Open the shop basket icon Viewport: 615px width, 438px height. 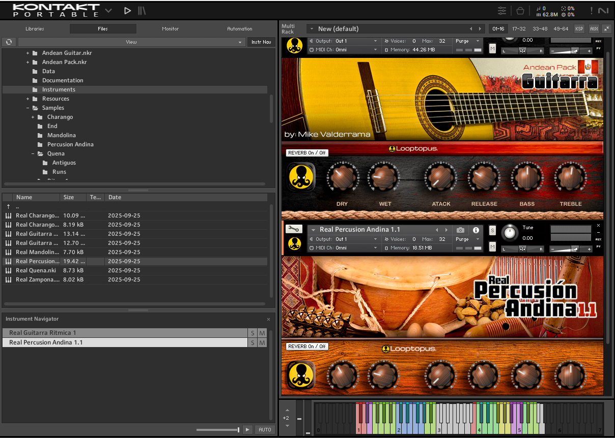tap(520, 11)
